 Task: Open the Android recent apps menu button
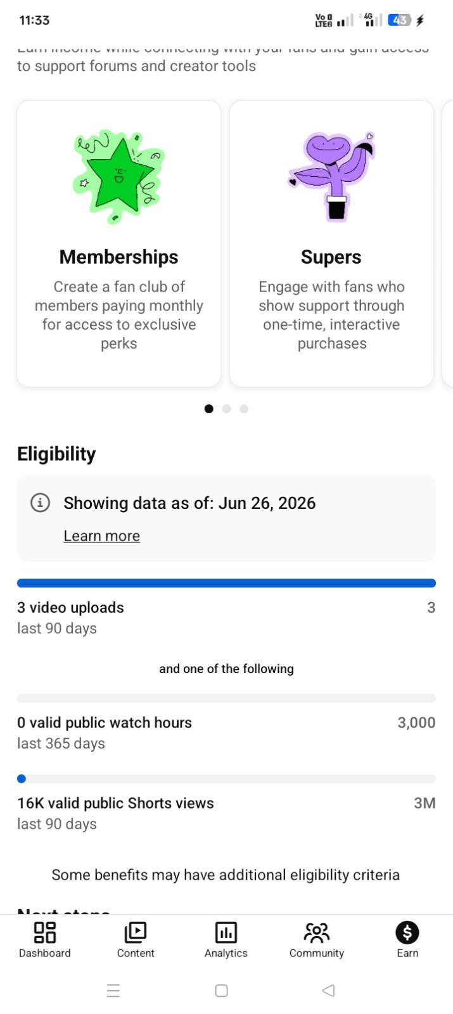tap(113, 991)
